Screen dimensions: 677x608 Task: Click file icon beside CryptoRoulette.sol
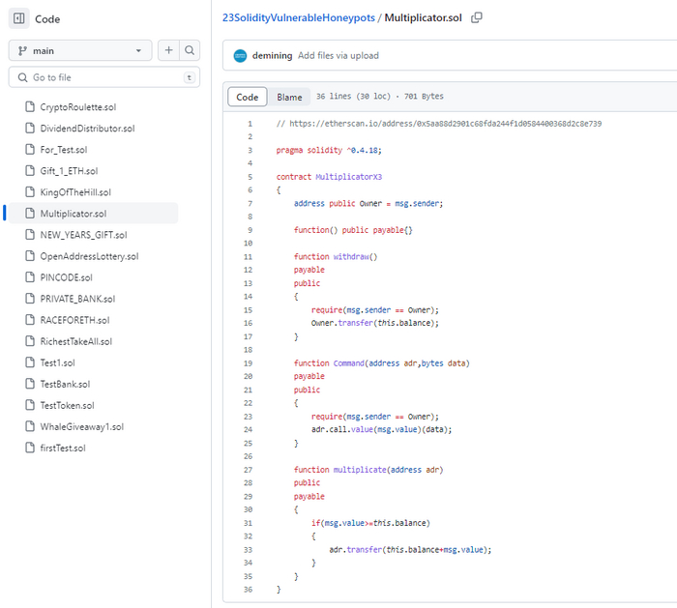coord(30,107)
